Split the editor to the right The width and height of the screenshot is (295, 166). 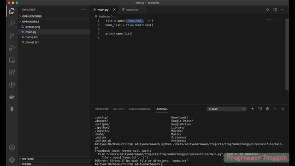coord(275,10)
